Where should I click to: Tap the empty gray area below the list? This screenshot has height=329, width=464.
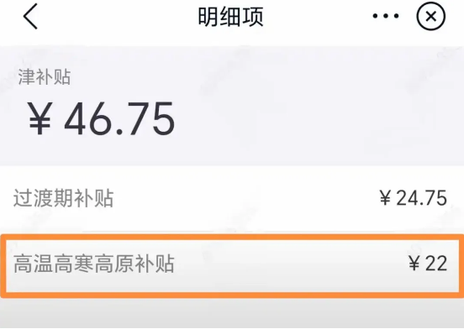click(232, 314)
